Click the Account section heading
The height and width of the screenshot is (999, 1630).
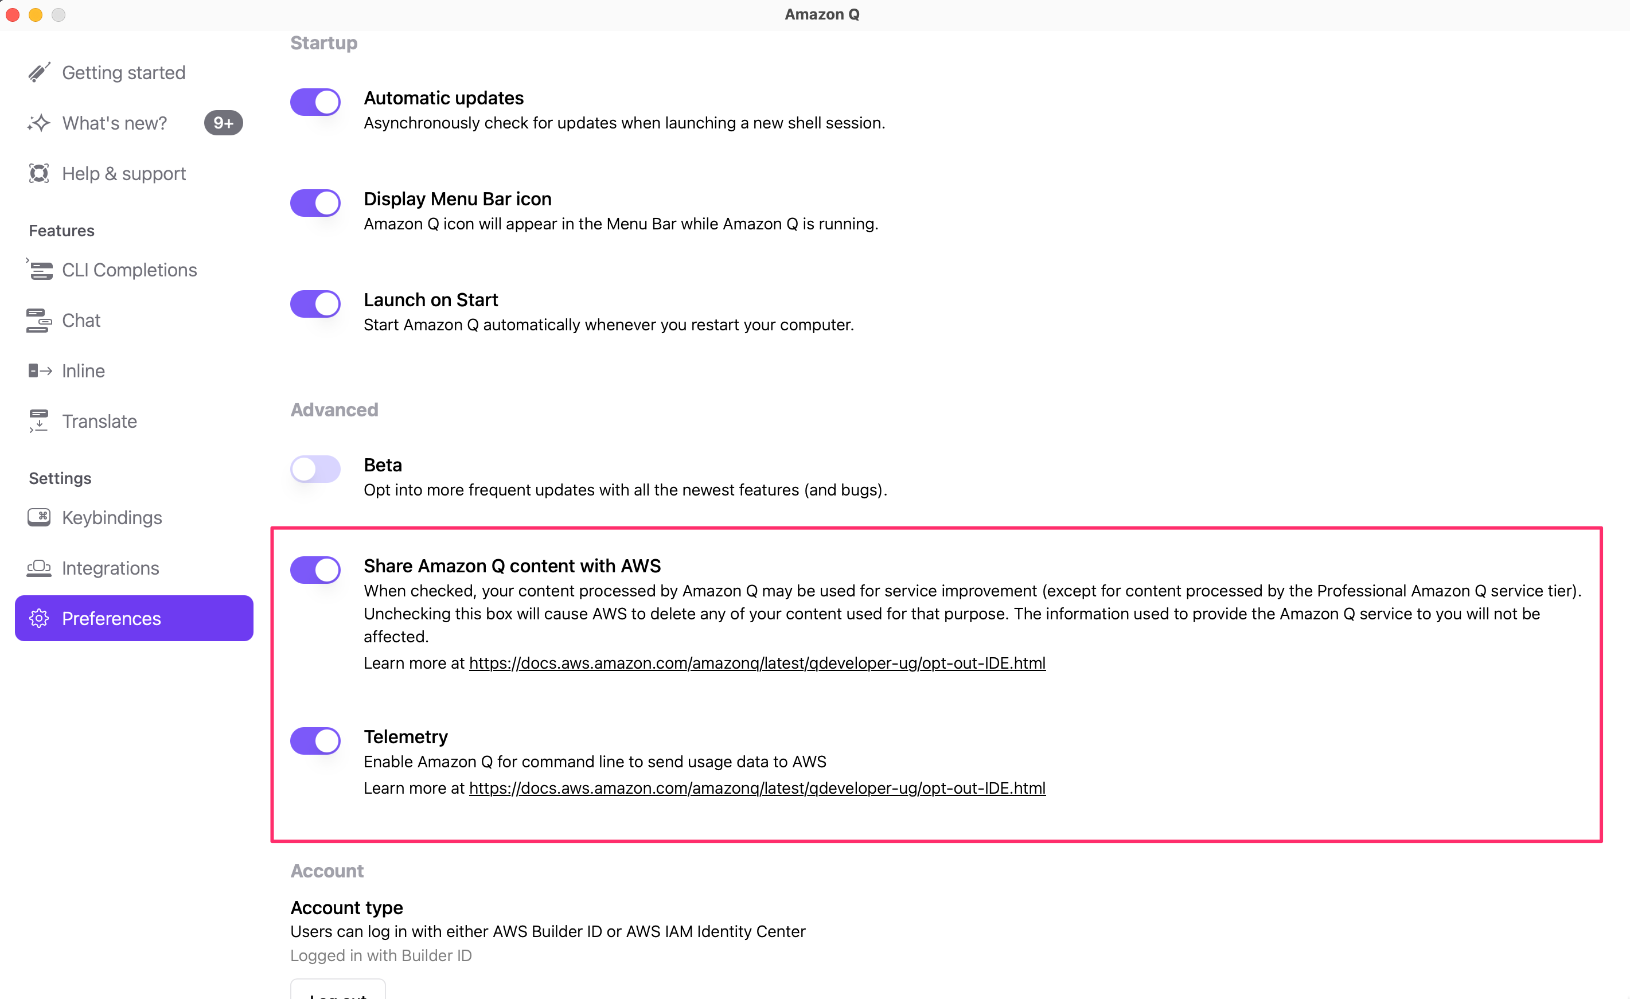pyautogui.click(x=327, y=871)
